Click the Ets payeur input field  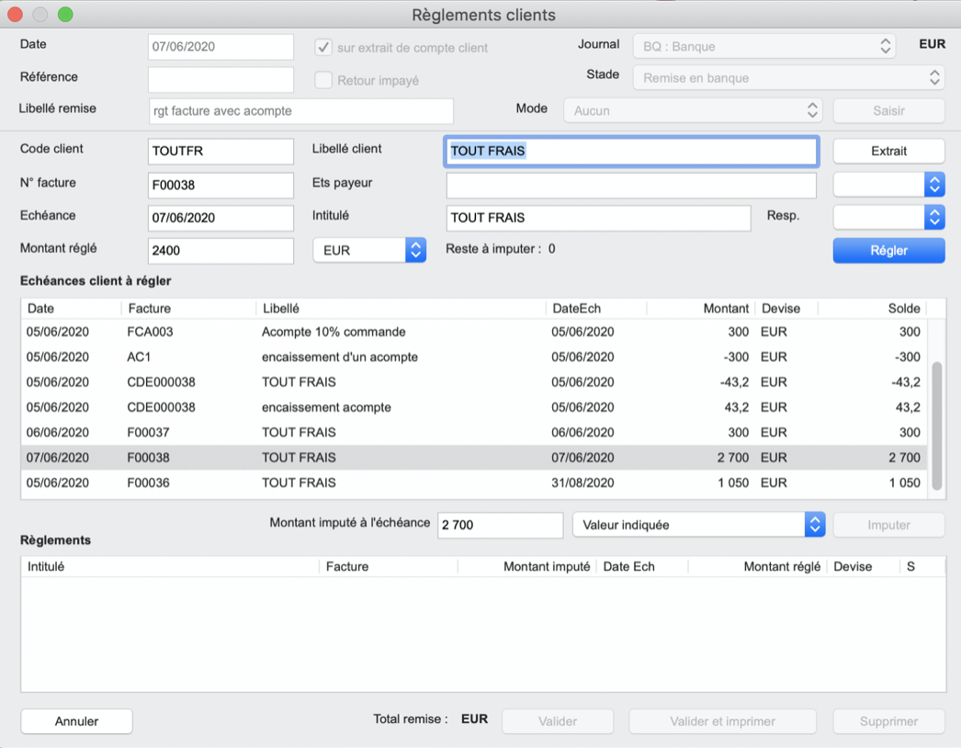631,185
